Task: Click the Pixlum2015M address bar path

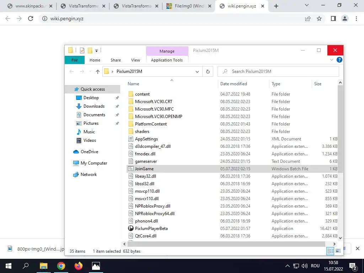Action: [x=129, y=71]
